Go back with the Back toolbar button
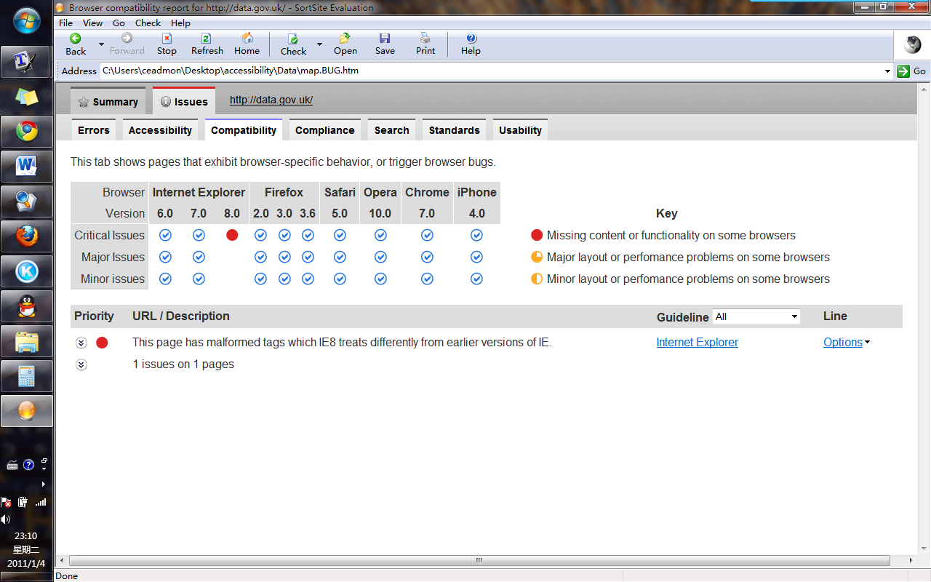Viewport: 931px width, 582px height. coord(76,44)
